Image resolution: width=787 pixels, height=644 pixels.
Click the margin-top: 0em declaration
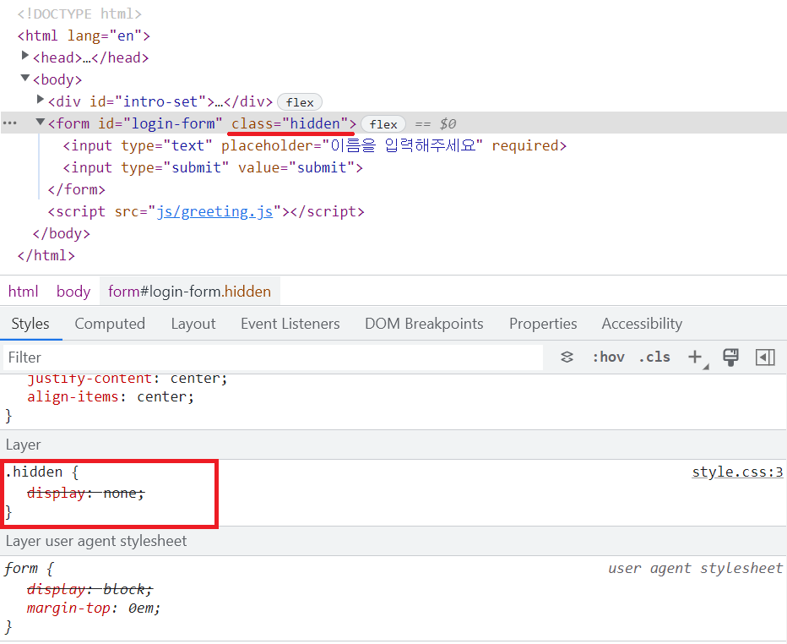(94, 609)
